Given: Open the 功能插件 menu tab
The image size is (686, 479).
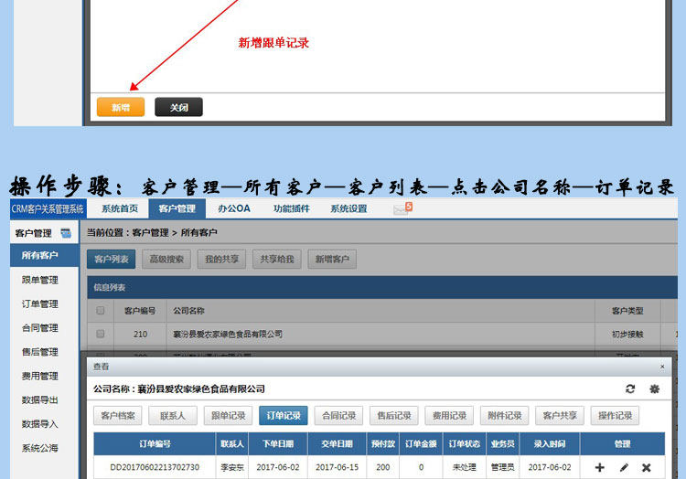Looking at the screenshot, I should pyautogui.click(x=292, y=209).
